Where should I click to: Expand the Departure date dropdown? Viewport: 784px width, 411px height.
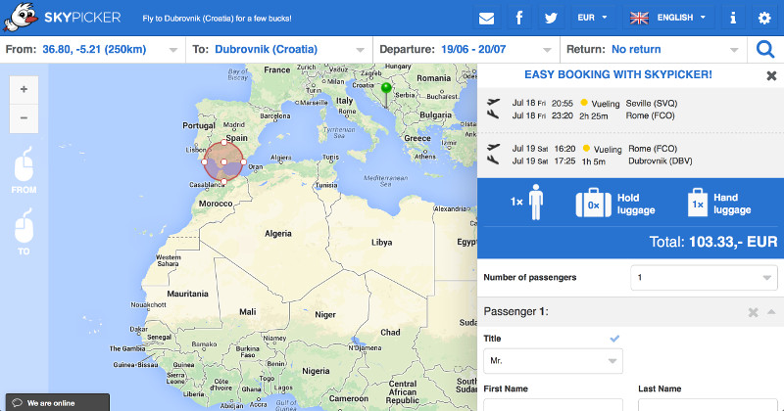click(547, 50)
